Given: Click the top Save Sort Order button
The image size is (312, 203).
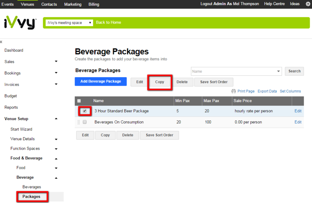Looking at the screenshot, I should [x=214, y=82].
